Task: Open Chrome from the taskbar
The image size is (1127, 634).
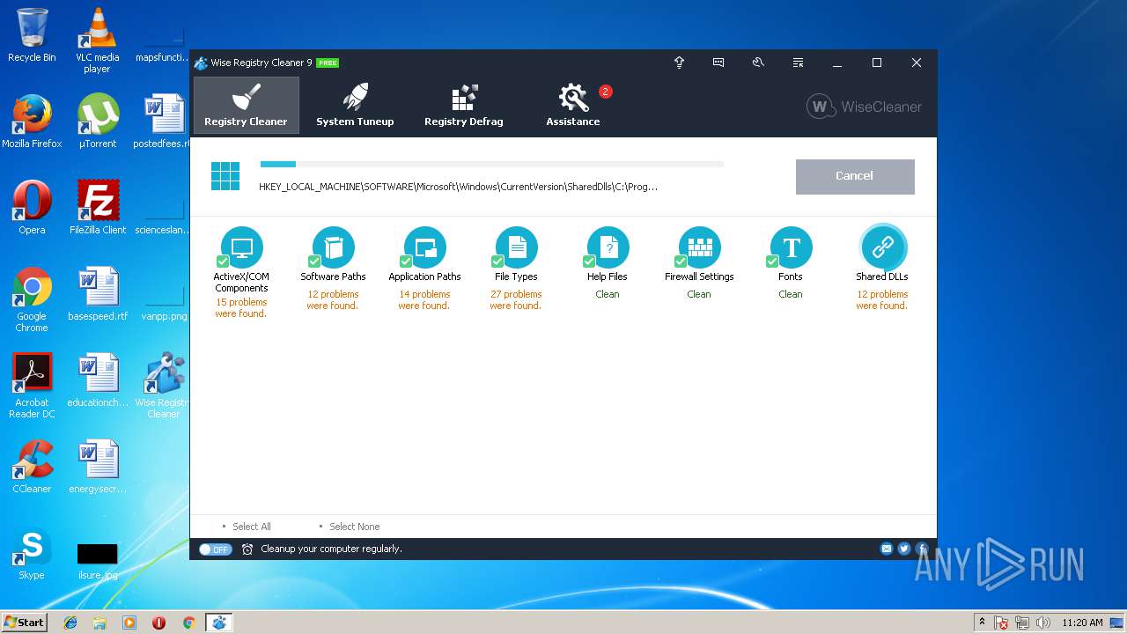Action: tap(188, 623)
